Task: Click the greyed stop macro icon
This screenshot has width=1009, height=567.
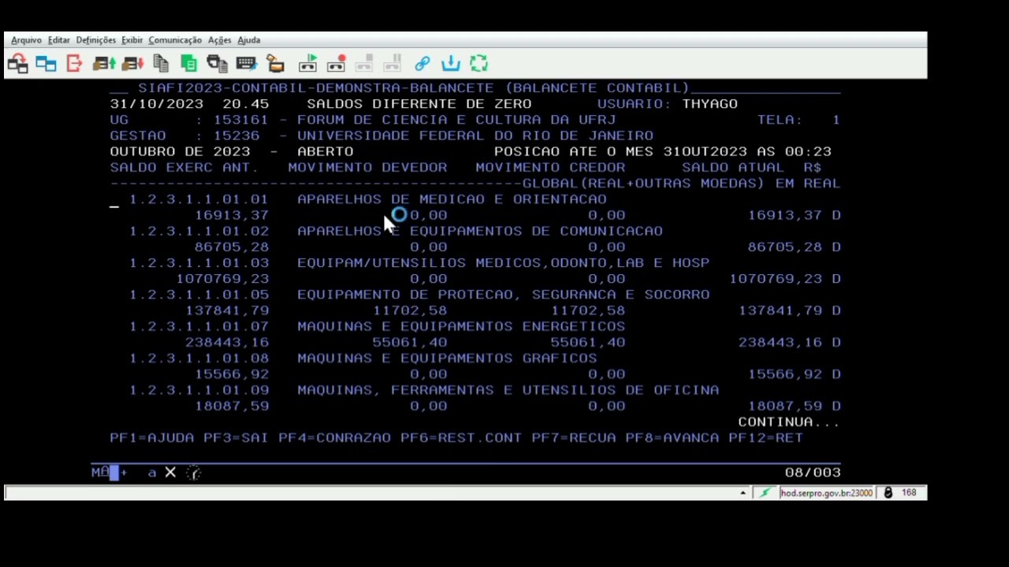Action: tap(363, 64)
